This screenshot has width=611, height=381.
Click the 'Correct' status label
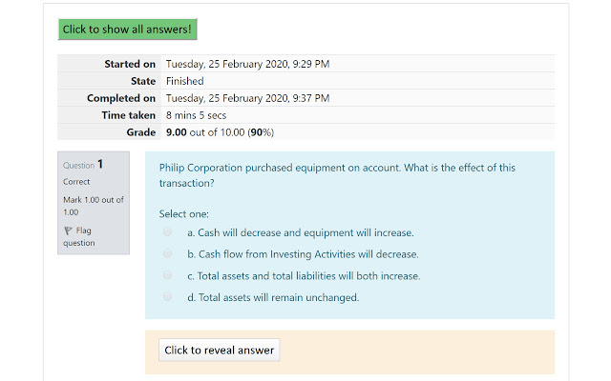click(x=76, y=181)
